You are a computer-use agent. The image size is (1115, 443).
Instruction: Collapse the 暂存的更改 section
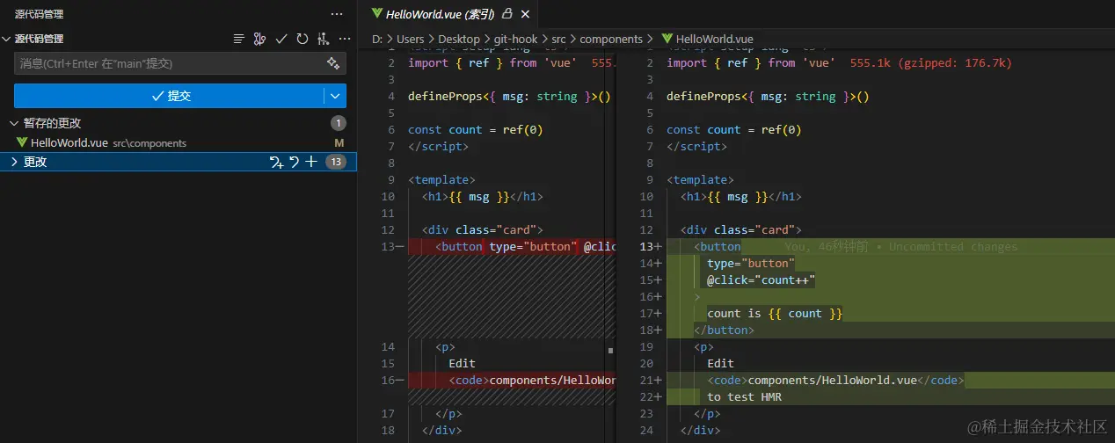[14, 123]
